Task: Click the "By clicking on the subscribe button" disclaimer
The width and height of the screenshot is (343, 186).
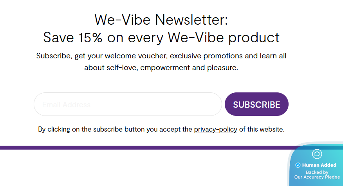Action: [x=115, y=129]
